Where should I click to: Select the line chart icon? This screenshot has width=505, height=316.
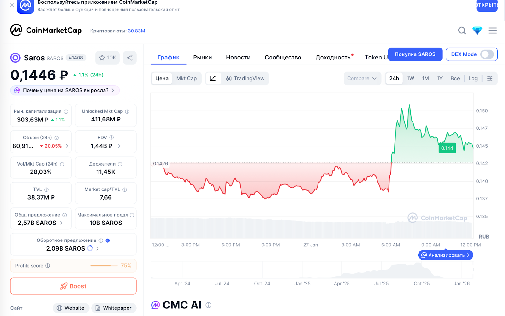(x=213, y=78)
